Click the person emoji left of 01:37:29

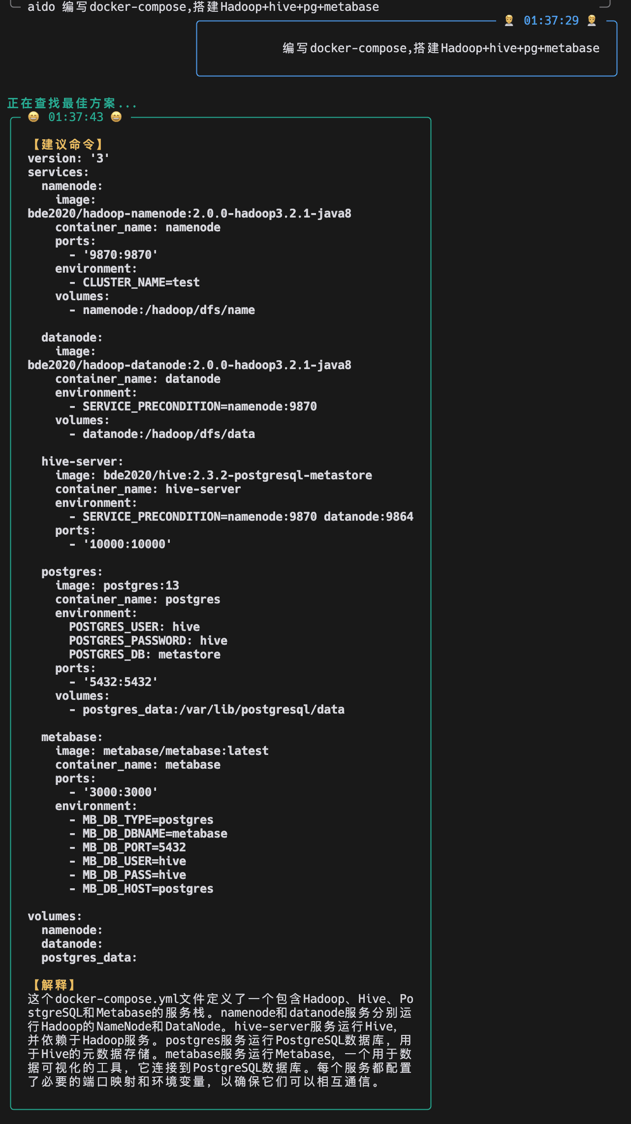(x=509, y=20)
